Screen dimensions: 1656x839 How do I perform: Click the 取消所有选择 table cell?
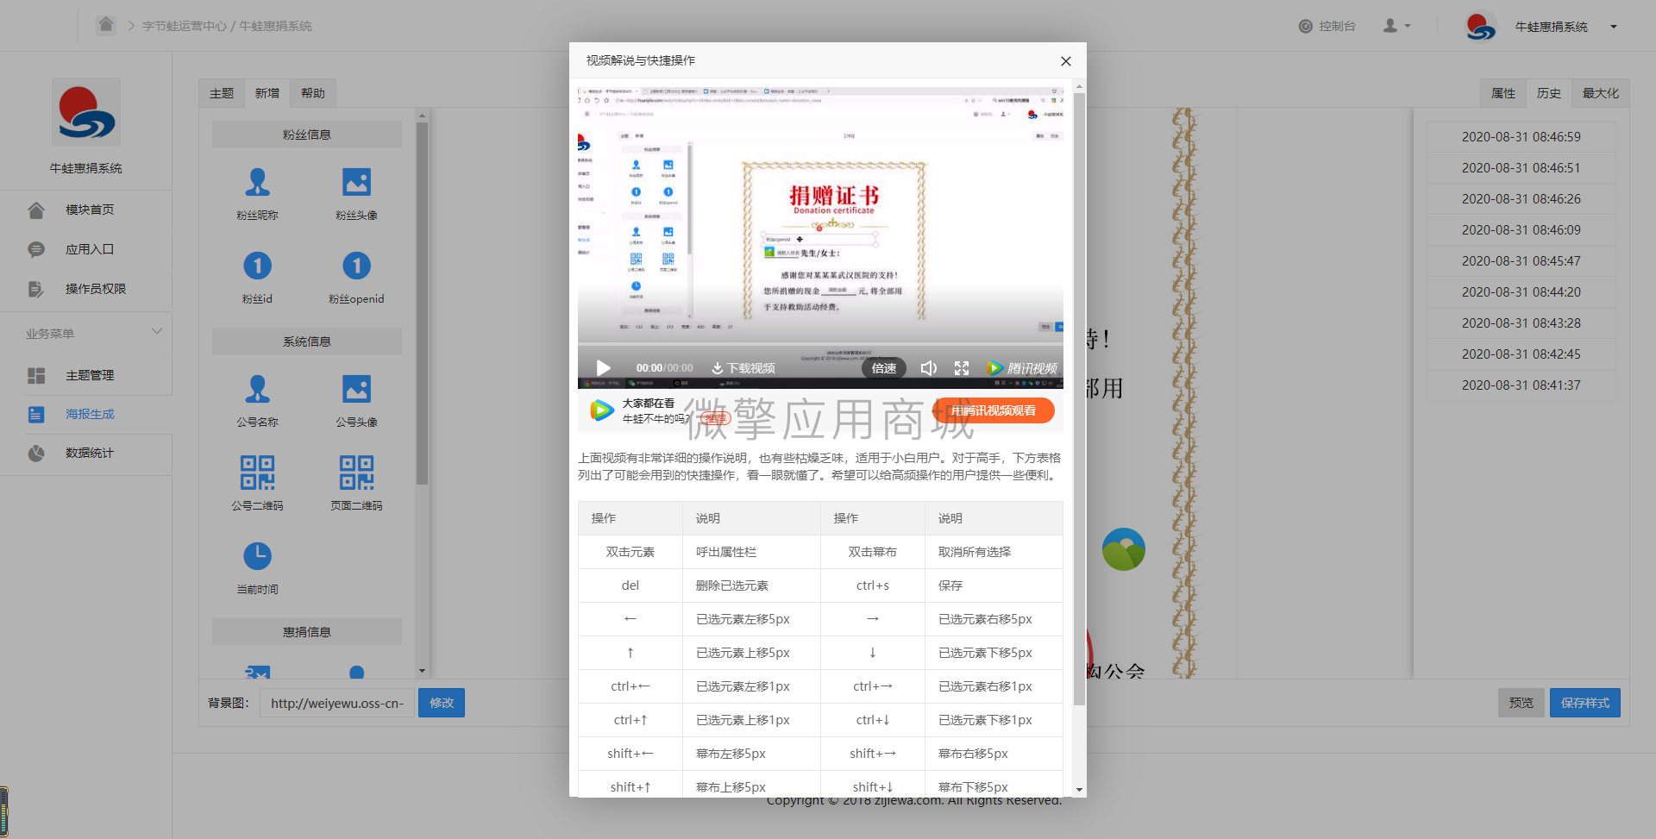[994, 552]
